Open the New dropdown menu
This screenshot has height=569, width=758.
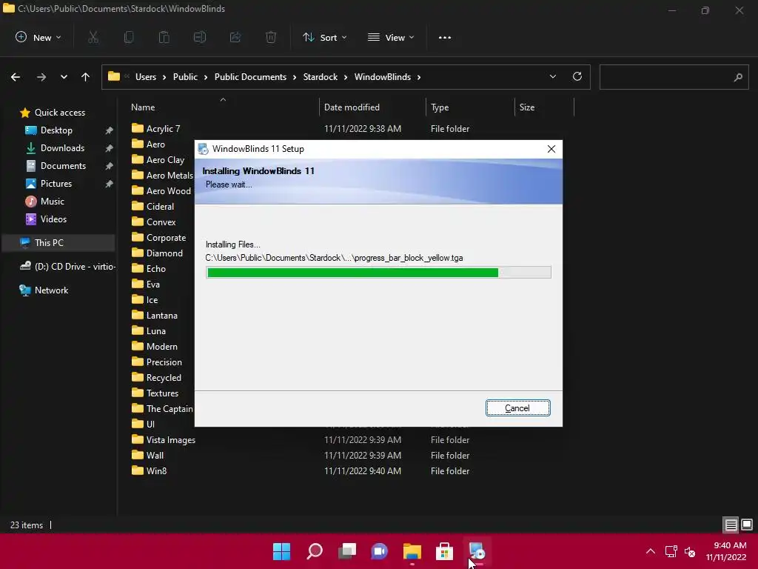point(38,37)
